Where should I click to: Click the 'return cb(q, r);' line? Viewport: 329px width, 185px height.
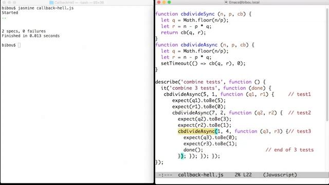(x=184, y=32)
